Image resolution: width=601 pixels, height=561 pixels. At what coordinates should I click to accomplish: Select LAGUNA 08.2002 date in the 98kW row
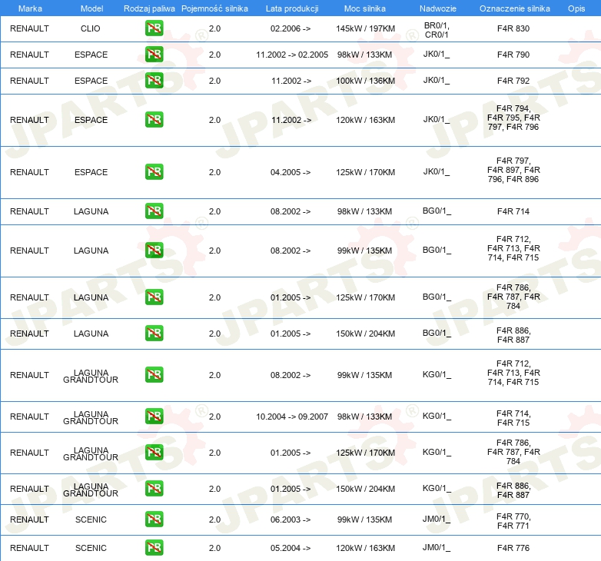click(x=291, y=211)
